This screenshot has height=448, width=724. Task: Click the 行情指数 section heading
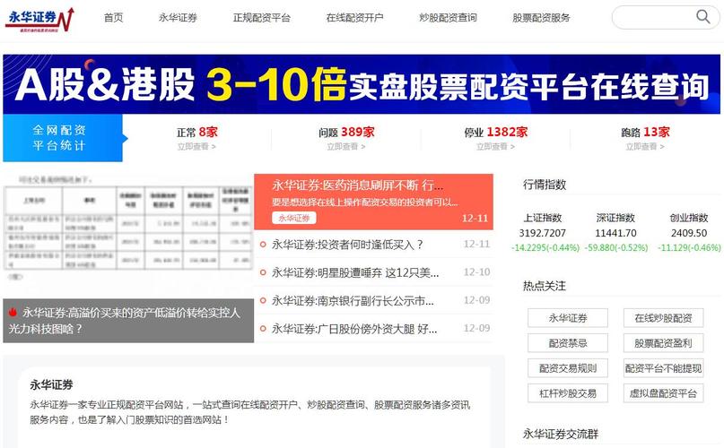pyautogui.click(x=545, y=185)
